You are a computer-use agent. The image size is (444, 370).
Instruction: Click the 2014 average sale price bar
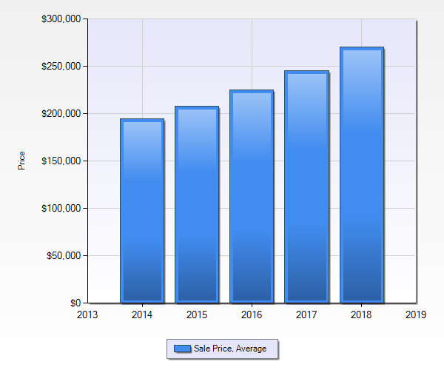coord(142,211)
